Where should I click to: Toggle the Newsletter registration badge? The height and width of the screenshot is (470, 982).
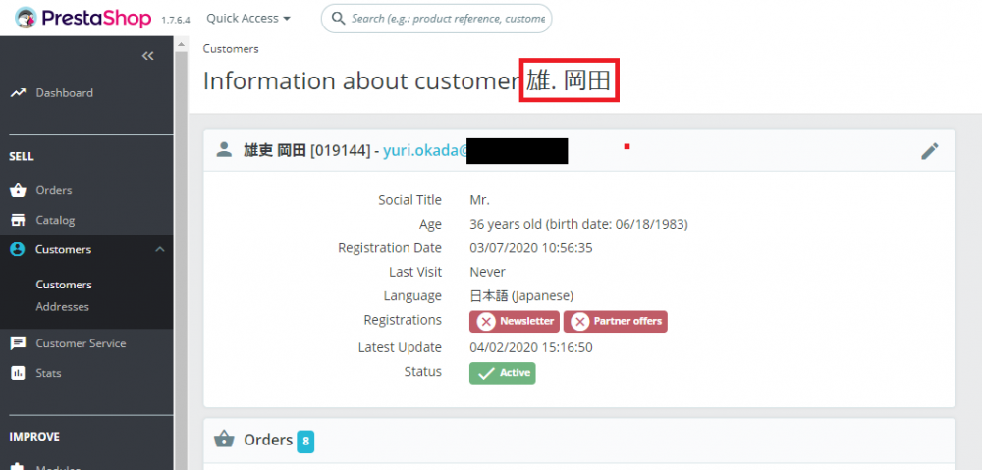[x=515, y=322]
